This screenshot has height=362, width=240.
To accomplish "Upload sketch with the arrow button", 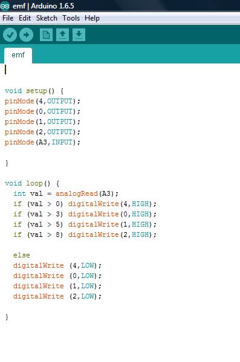I will 26,35.
